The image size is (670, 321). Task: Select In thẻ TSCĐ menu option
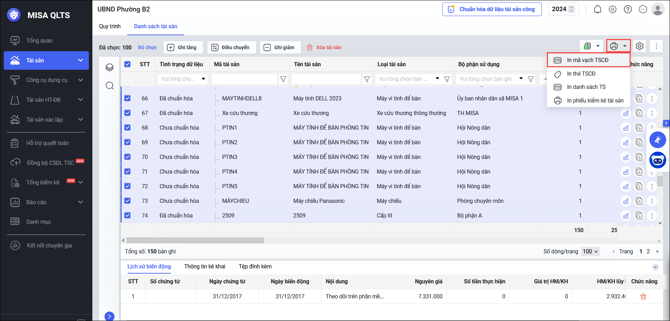click(581, 74)
